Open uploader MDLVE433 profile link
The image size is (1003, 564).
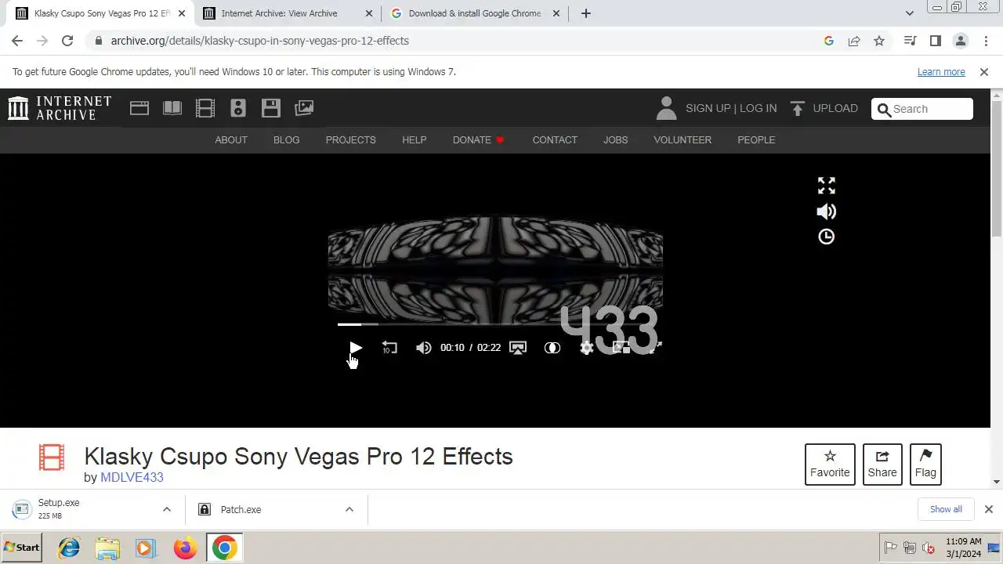[132, 477]
